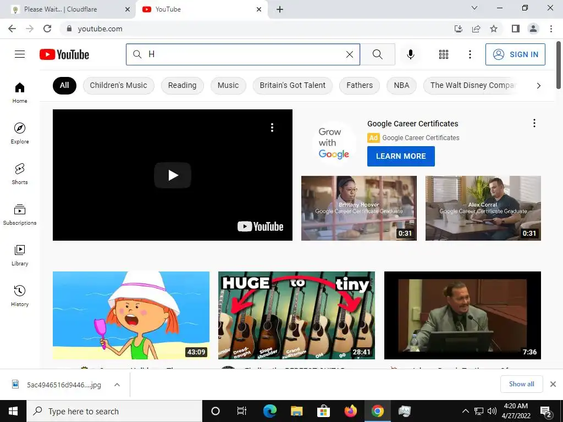This screenshot has height=422, width=563.
Task: Start voice search with the microphone
Action: [410, 54]
